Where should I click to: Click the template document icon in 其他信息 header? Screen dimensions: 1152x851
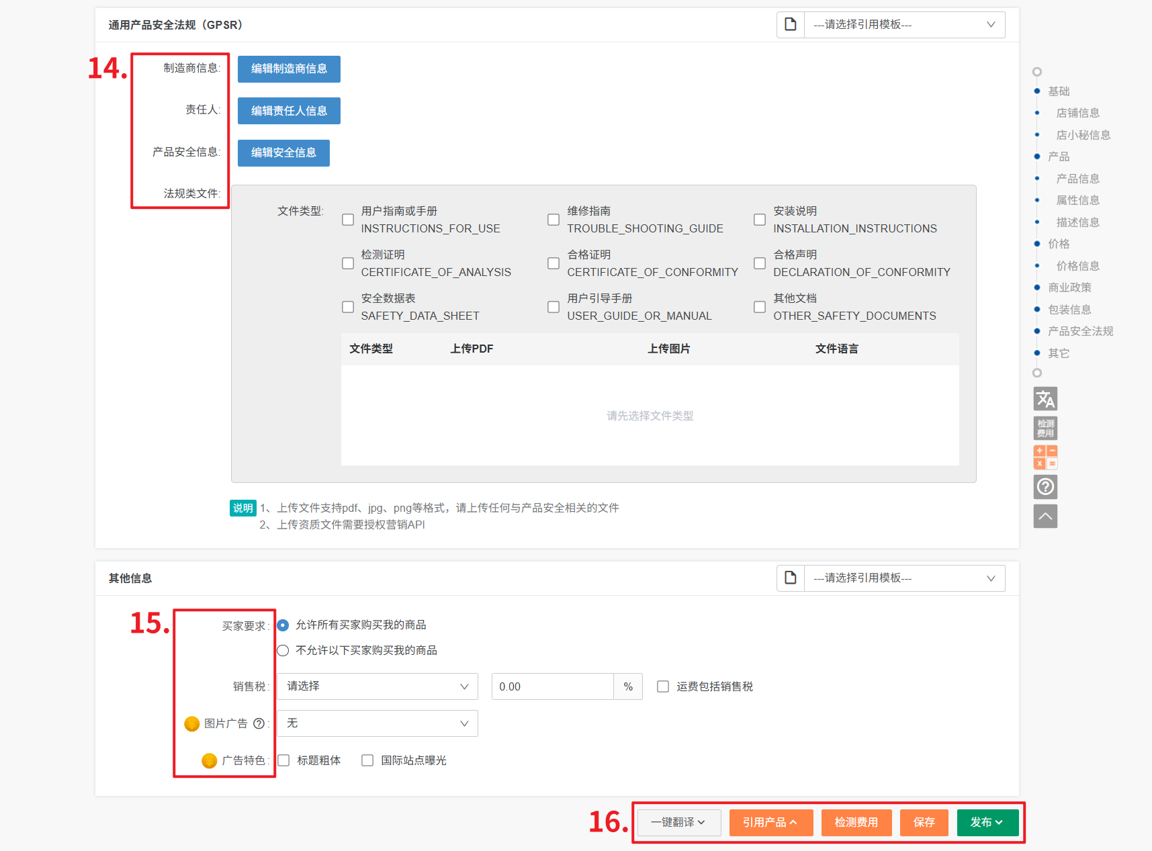(791, 578)
